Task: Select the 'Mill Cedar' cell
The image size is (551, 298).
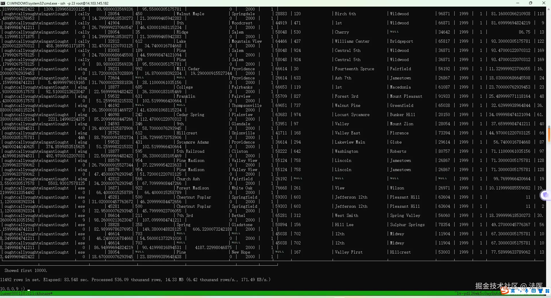Action: pyautogui.click(x=188, y=69)
